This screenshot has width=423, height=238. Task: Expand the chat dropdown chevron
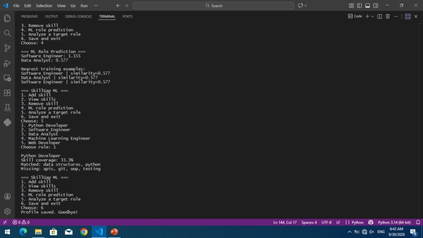pyautogui.click(x=305, y=5)
